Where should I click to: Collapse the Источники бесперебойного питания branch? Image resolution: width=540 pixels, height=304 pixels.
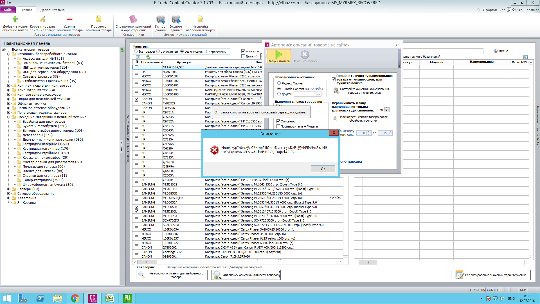click(9, 54)
